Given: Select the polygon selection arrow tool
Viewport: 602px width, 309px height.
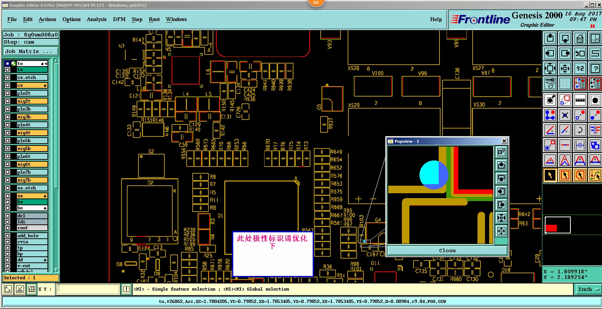Looking at the screenshot, I should point(580,175).
